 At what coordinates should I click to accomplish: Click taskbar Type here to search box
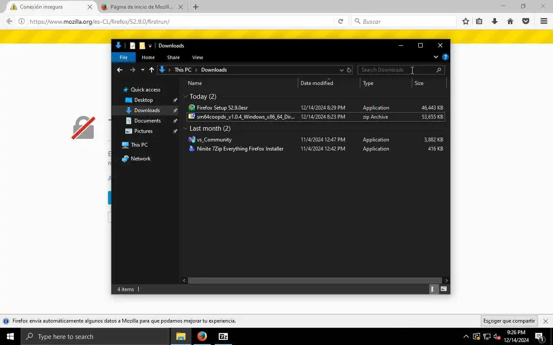tap(95, 336)
